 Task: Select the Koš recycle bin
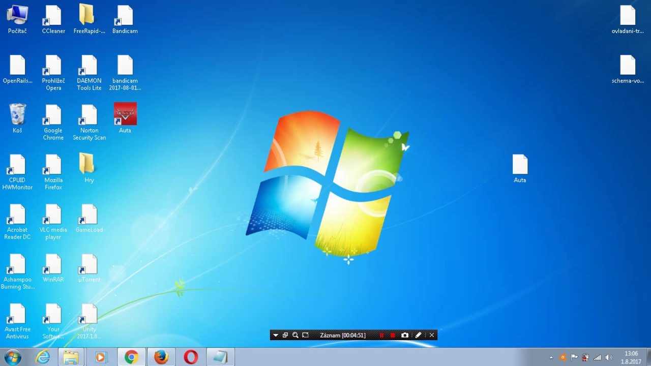(x=17, y=119)
